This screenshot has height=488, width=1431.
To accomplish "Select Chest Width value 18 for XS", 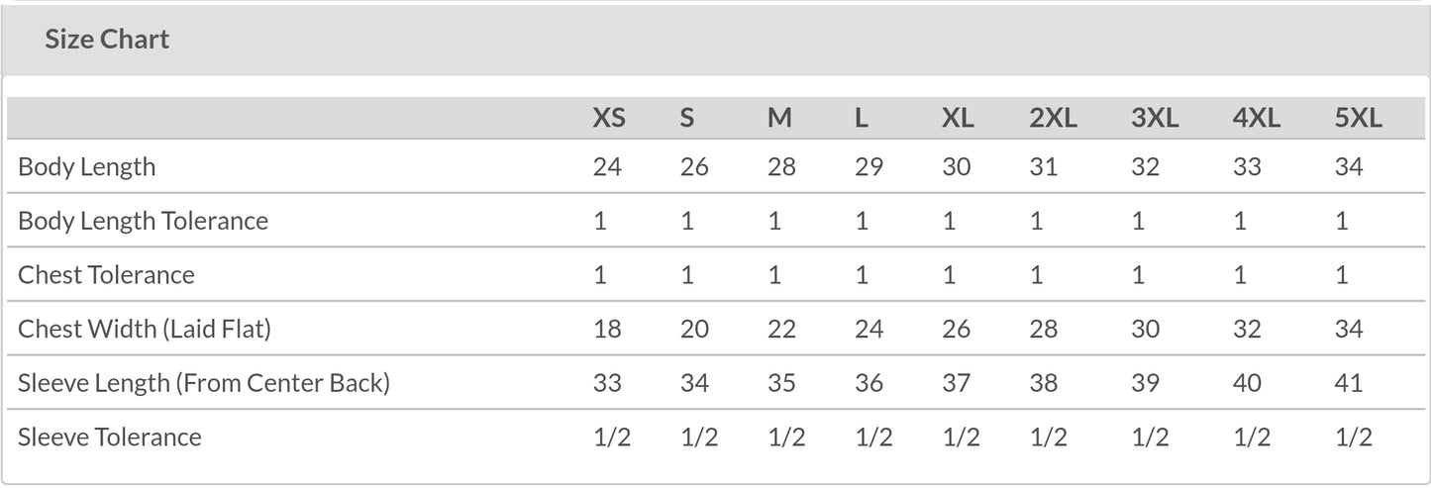I will pos(607,329).
